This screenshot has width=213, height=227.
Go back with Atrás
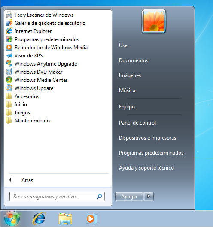(21, 180)
